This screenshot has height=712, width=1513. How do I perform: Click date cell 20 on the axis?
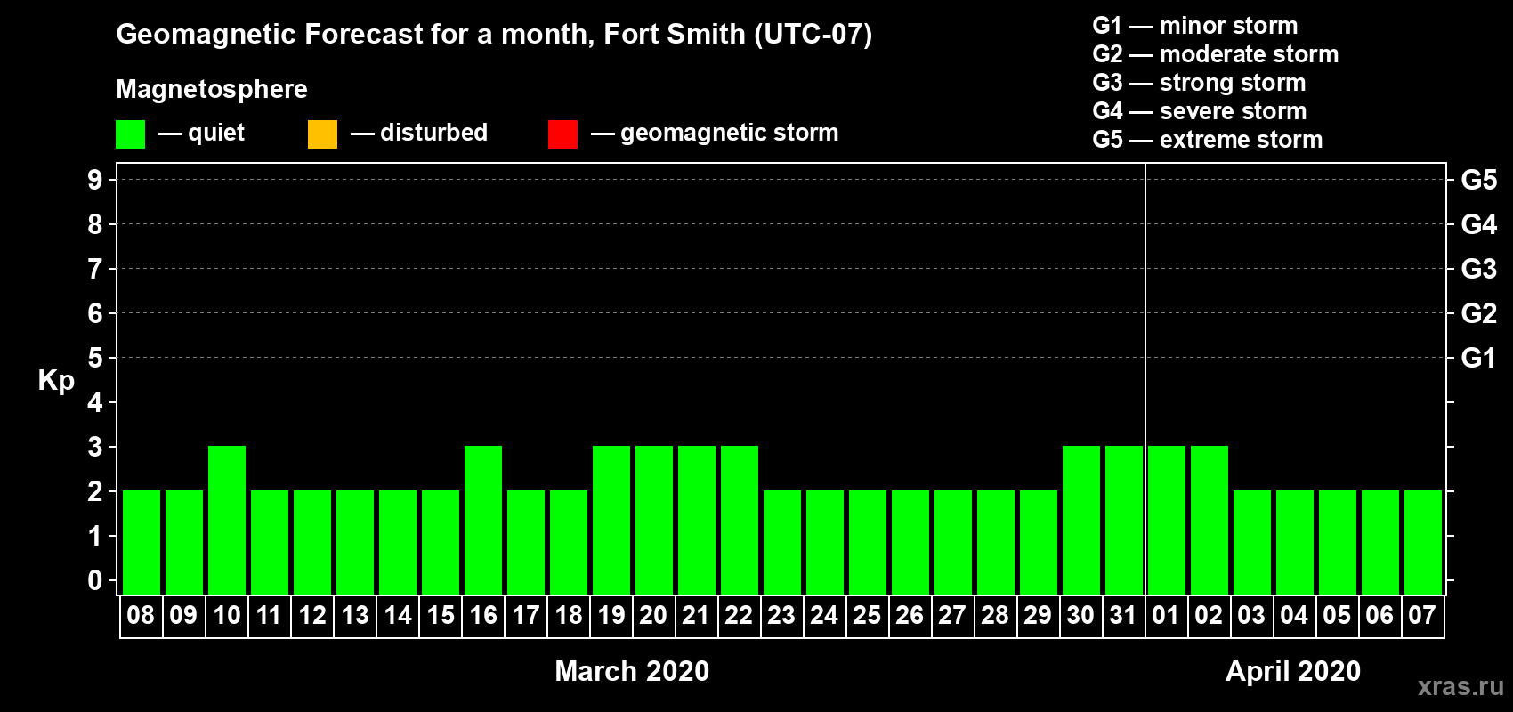coord(653,616)
